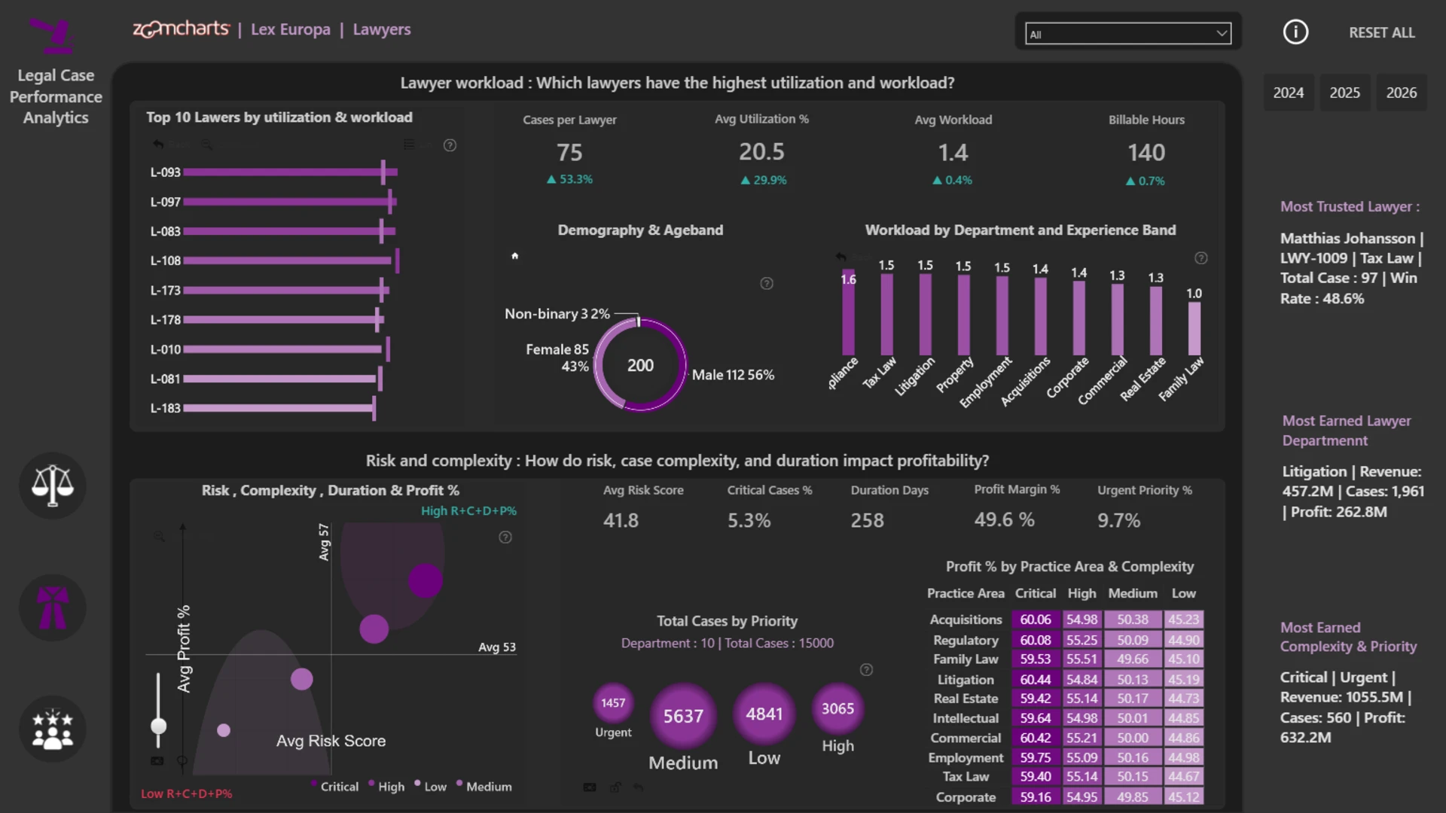The width and height of the screenshot is (1446, 813).
Task: Click zoom-out magnifier on Risk scatter chart
Action: coord(160,537)
